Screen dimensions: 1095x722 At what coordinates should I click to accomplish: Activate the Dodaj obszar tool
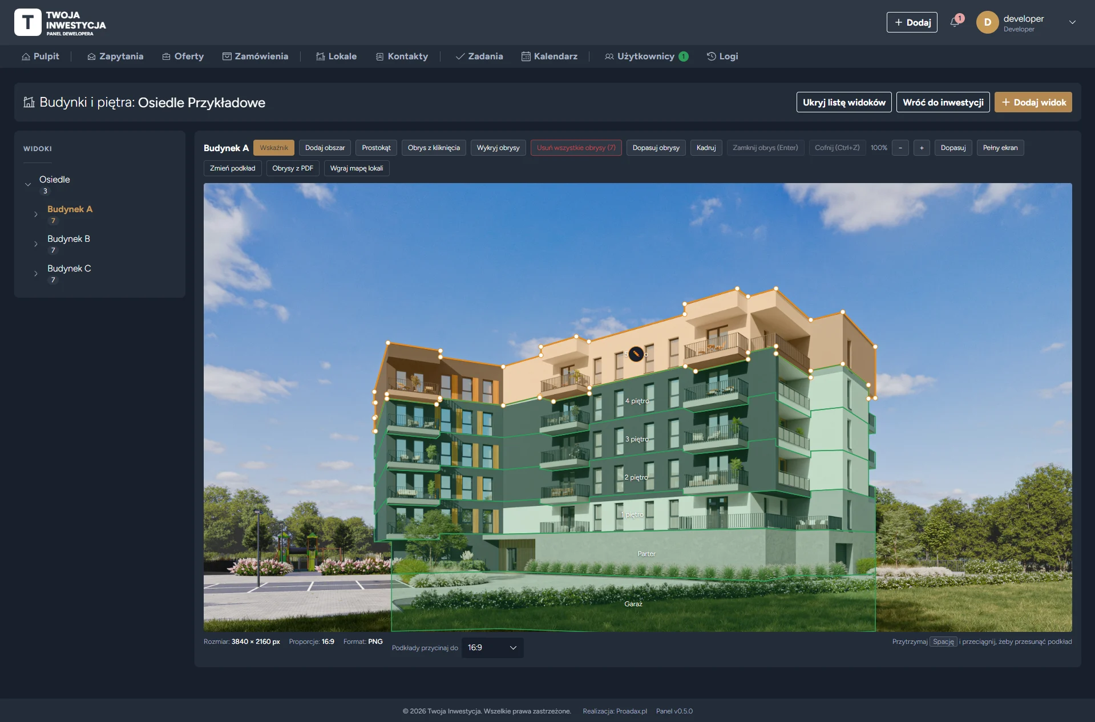point(325,148)
